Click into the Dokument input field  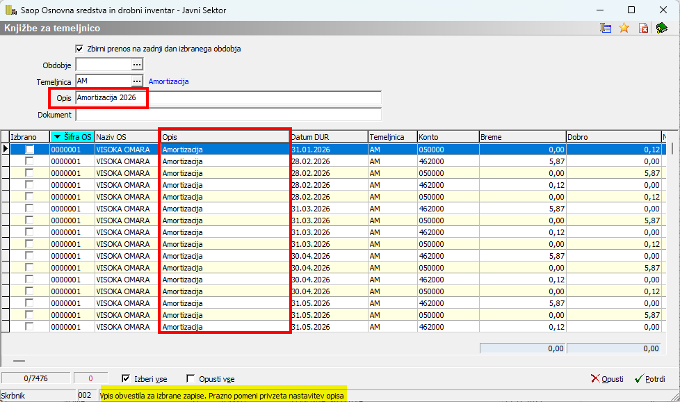click(x=228, y=115)
